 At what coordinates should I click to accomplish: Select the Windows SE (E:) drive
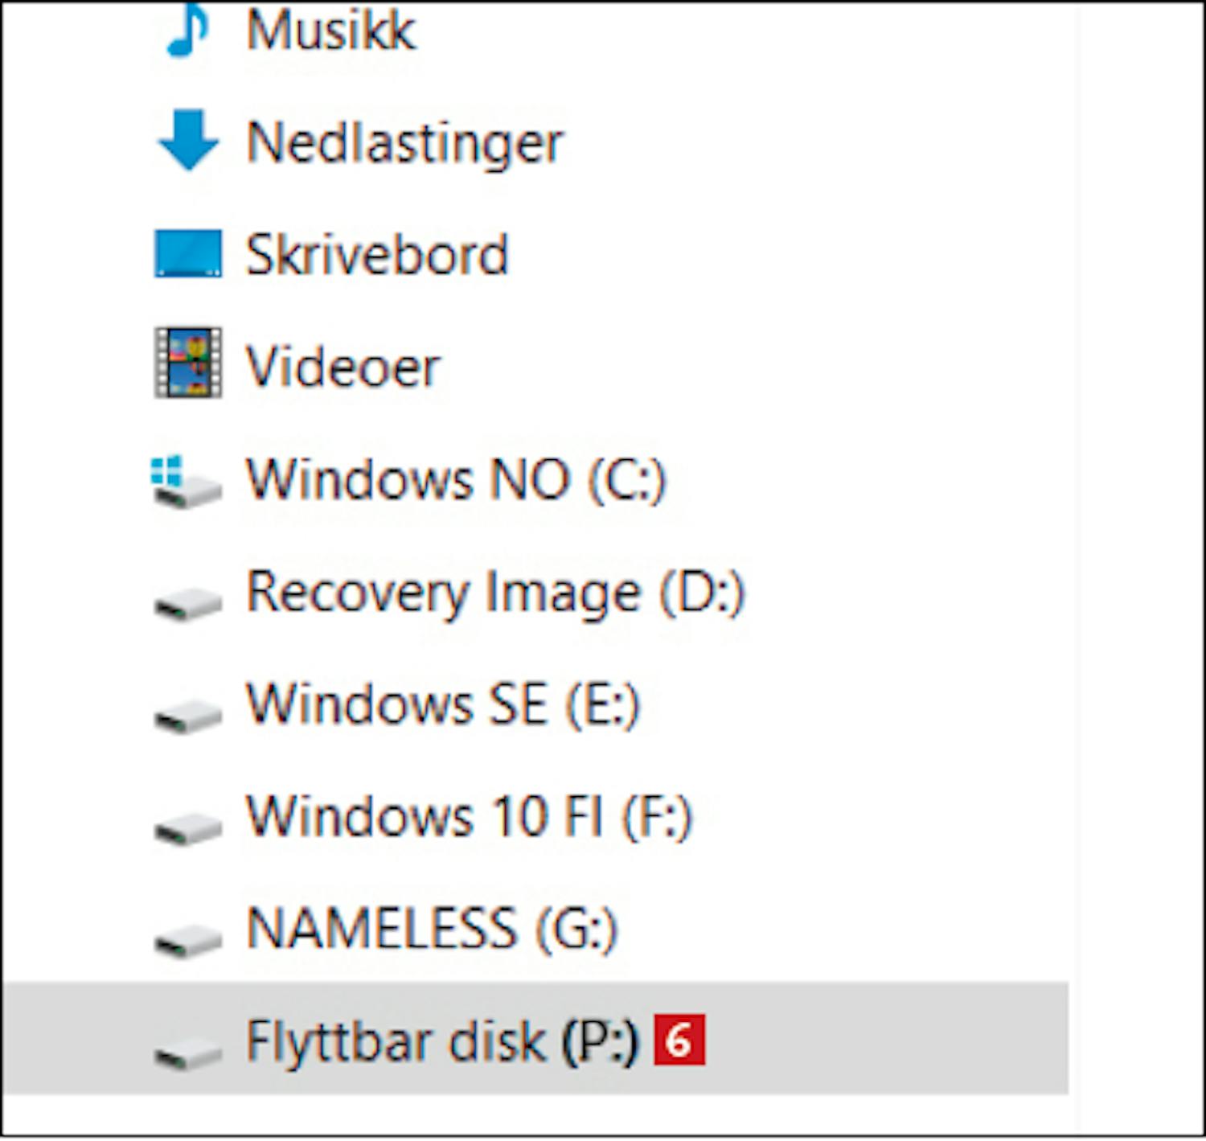443,705
